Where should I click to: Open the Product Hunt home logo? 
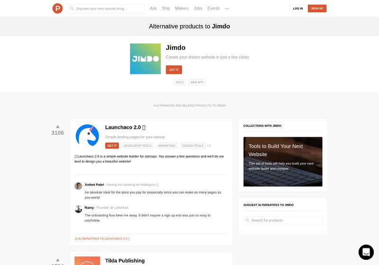tap(57, 9)
